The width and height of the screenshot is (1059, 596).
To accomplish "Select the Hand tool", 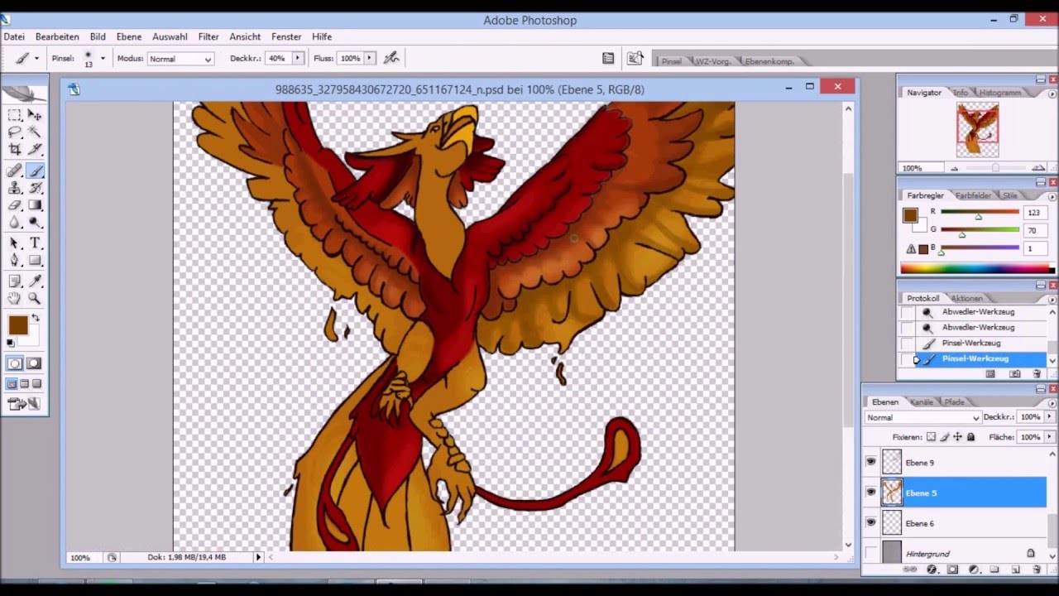I will (x=15, y=299).
